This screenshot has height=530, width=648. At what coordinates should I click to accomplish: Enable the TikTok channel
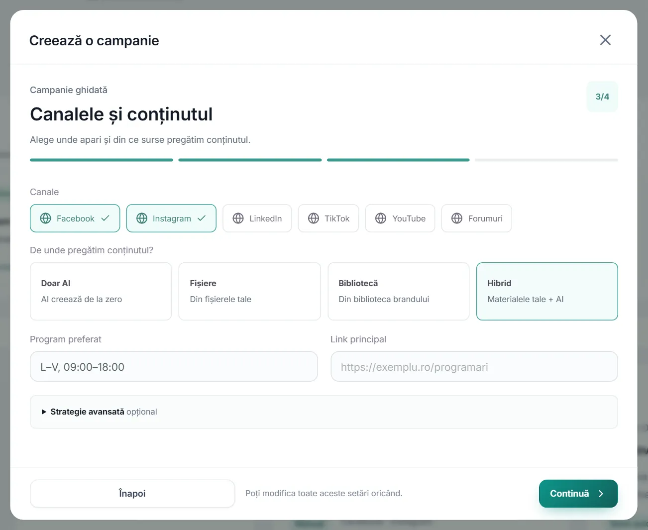328,218
